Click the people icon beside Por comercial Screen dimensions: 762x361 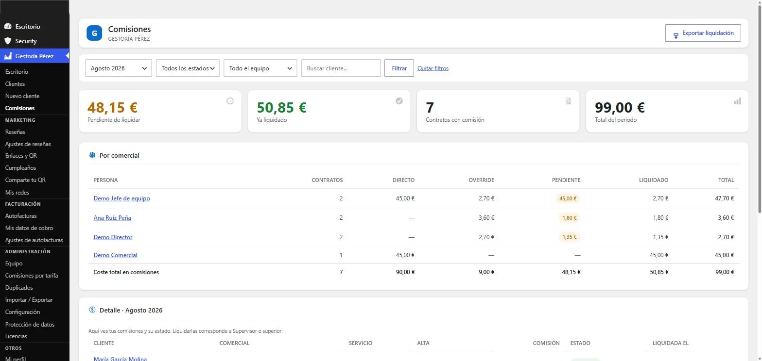coord(92,155)
